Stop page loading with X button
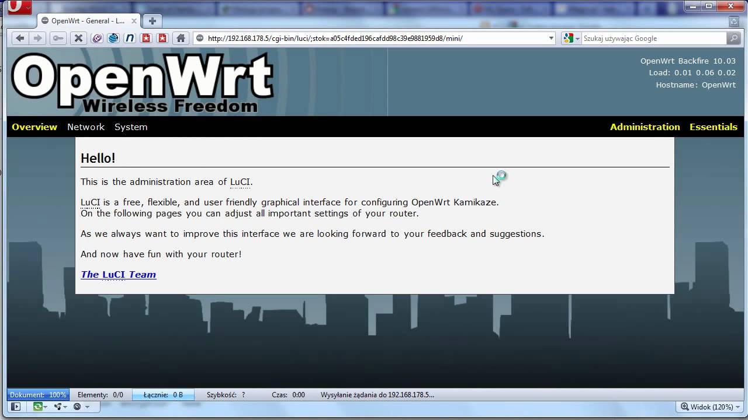Screen dimensions: 748x420 (78, 38)
